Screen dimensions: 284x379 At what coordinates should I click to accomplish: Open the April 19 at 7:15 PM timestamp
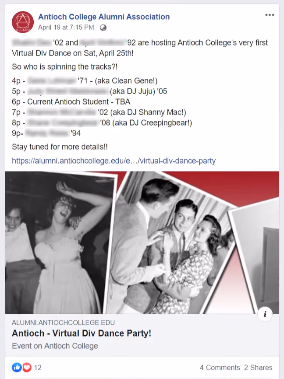[66, 28]
